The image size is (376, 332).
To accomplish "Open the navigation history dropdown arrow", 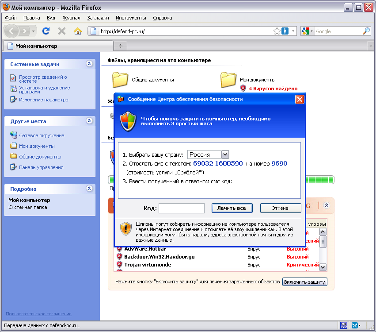I will tap(33, 31).
